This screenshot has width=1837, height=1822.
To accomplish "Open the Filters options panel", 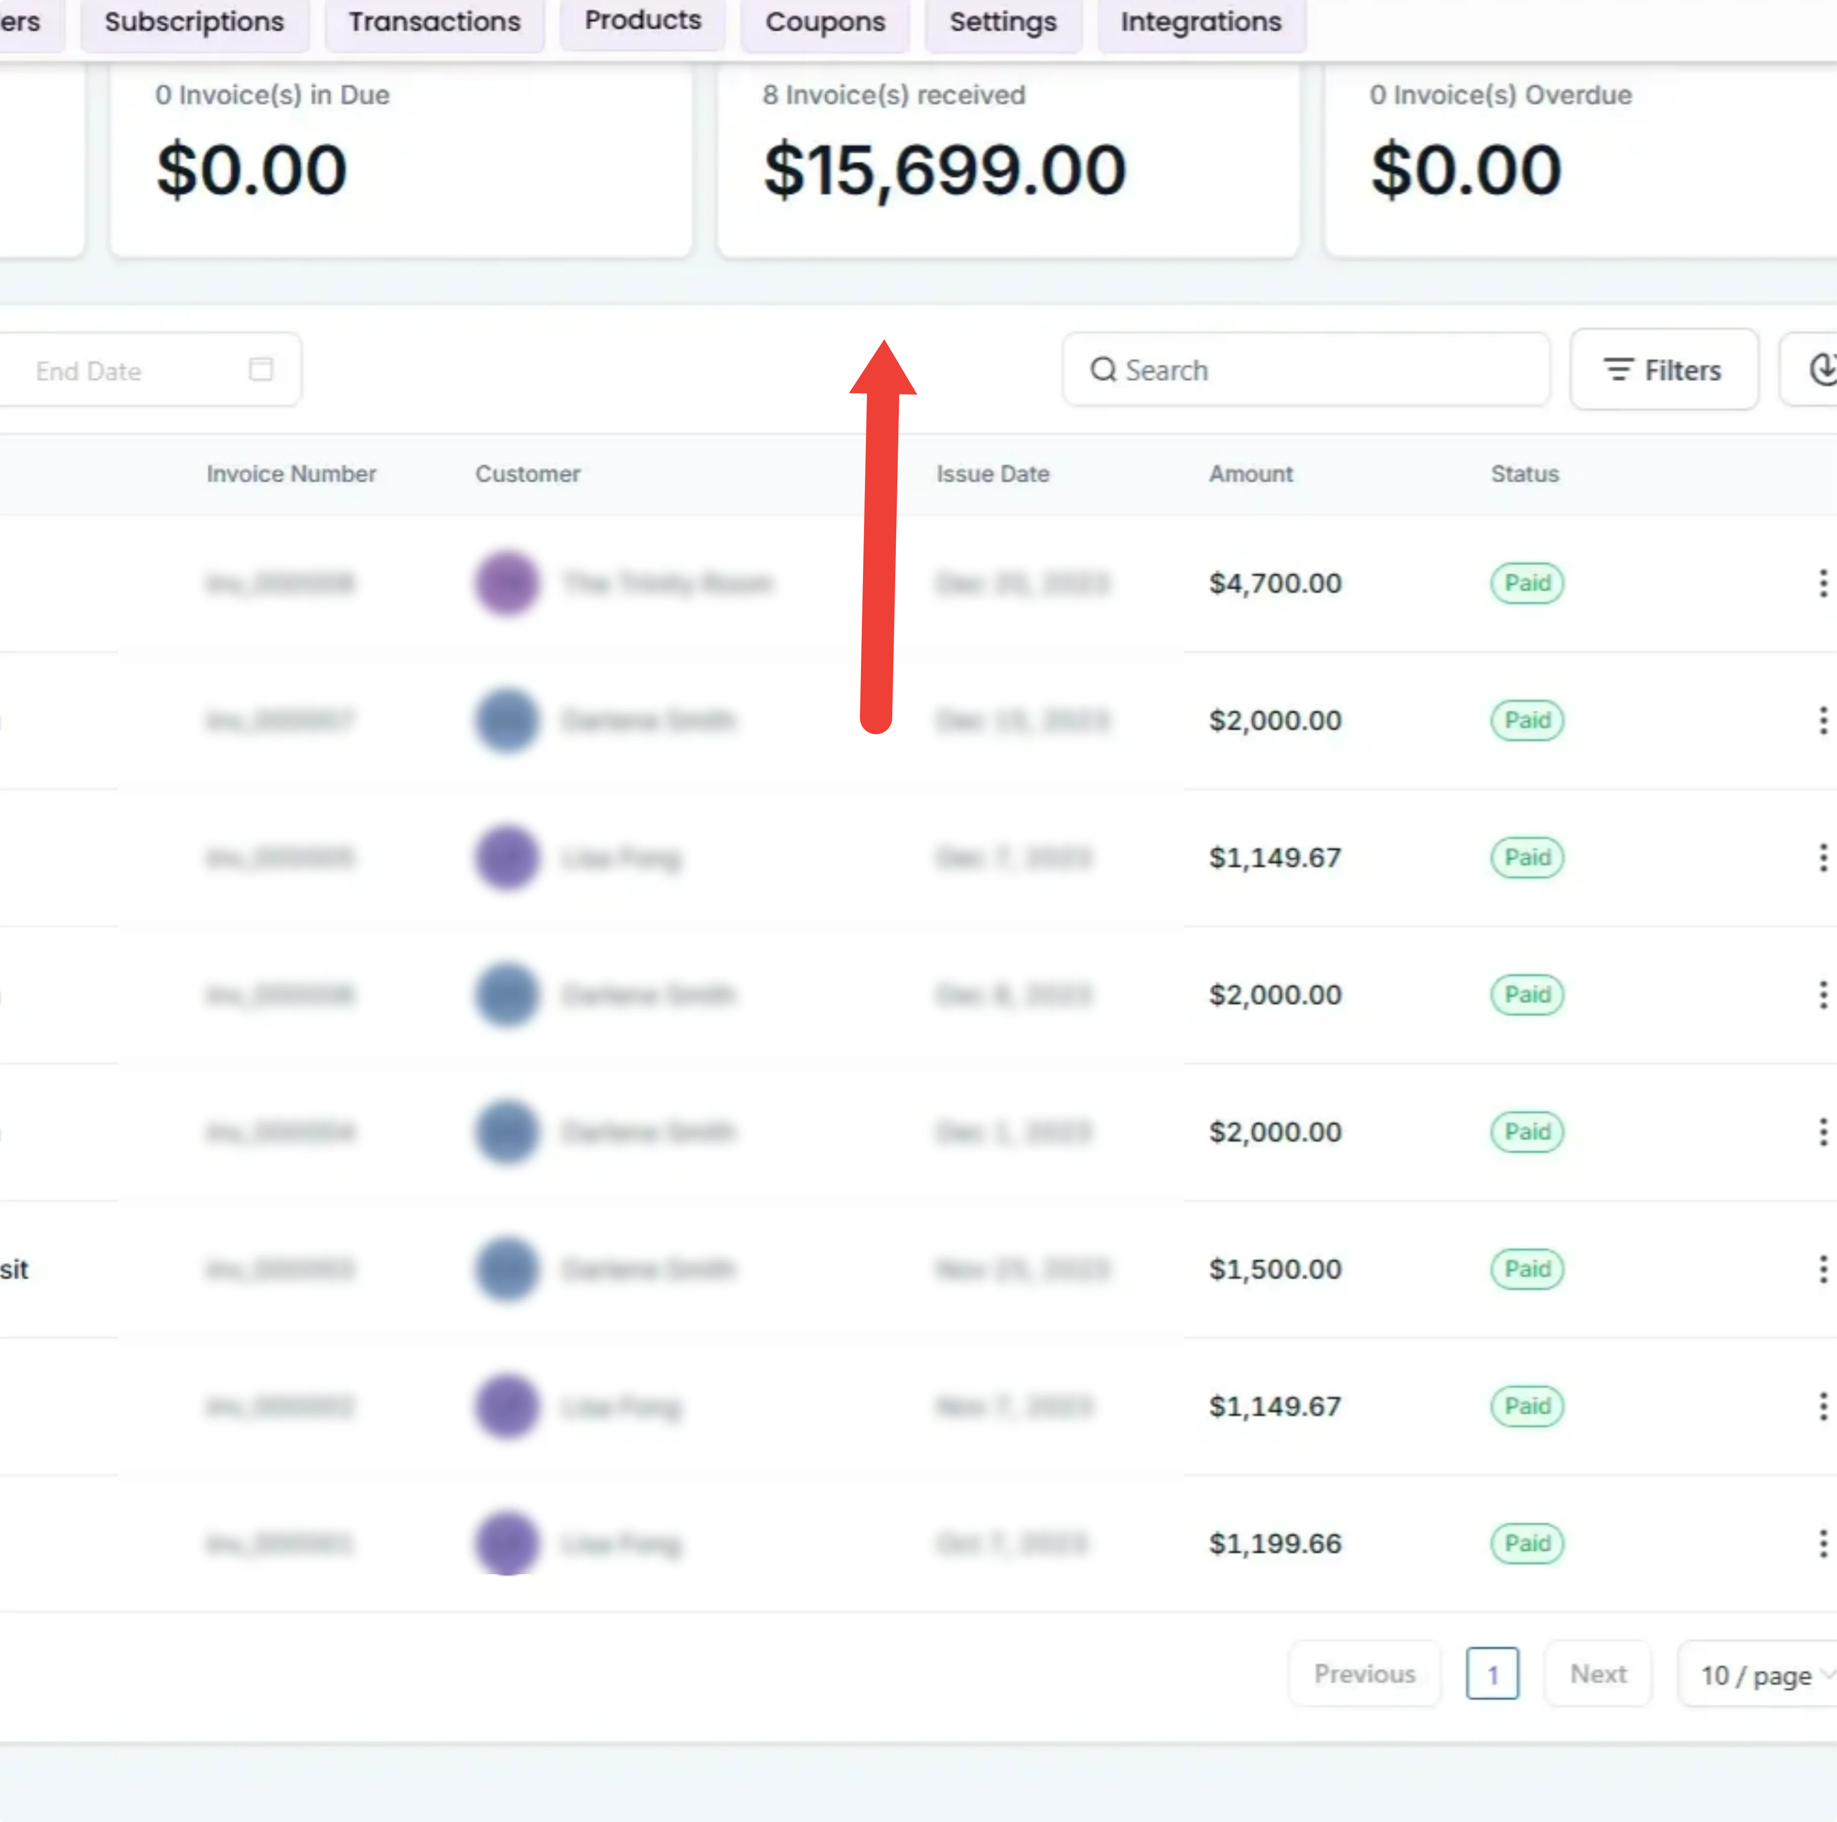I will pyautogui.click(x=1664, y=370).
